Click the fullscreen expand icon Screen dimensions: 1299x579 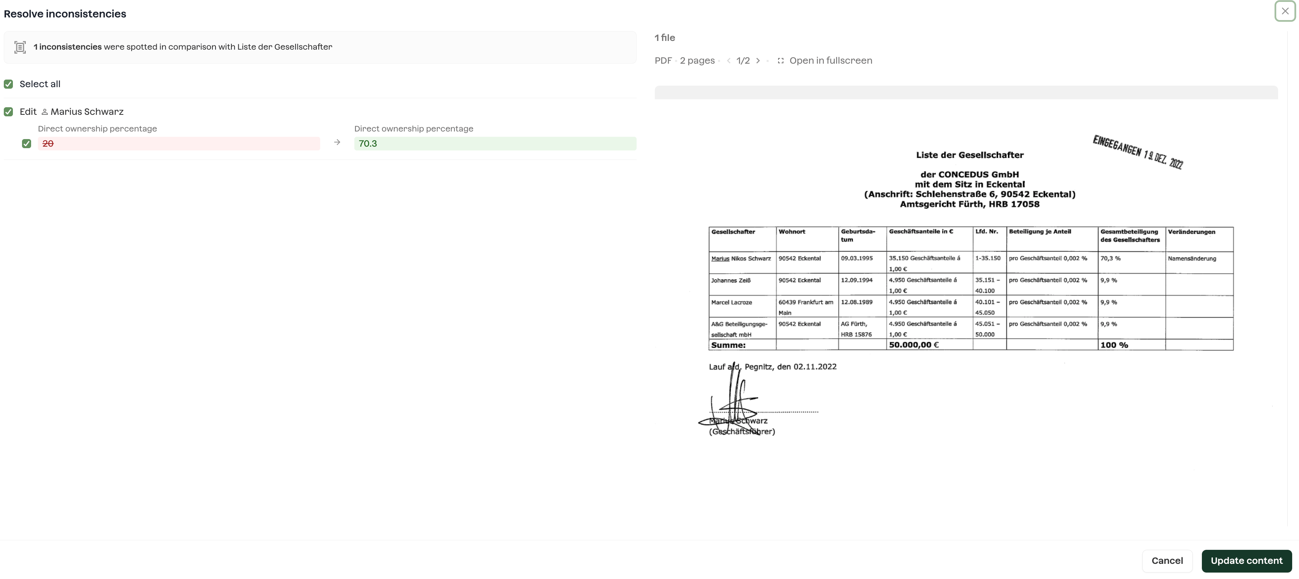780,60
